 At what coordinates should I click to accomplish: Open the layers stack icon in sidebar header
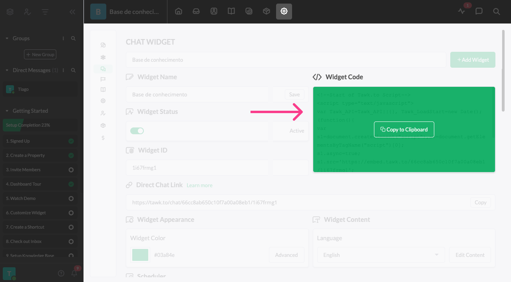pyautogui.click(x=10, y=12)
